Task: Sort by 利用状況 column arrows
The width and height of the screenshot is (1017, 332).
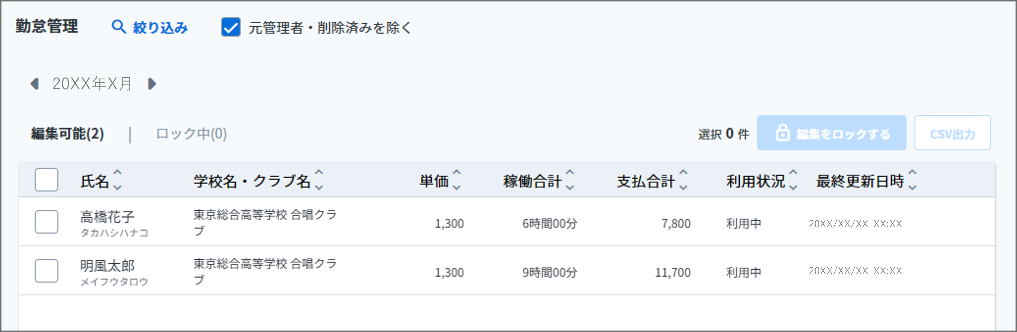Action: pyautogui.click(x=793, y=180)
